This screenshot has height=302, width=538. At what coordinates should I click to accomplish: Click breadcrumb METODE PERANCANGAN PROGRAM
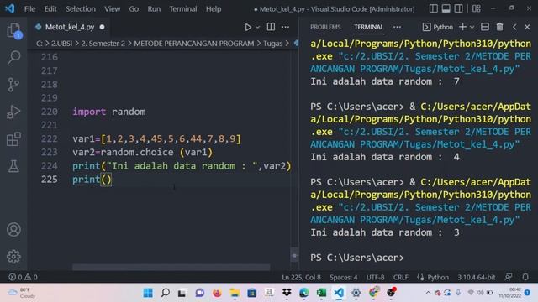[194, 44]
